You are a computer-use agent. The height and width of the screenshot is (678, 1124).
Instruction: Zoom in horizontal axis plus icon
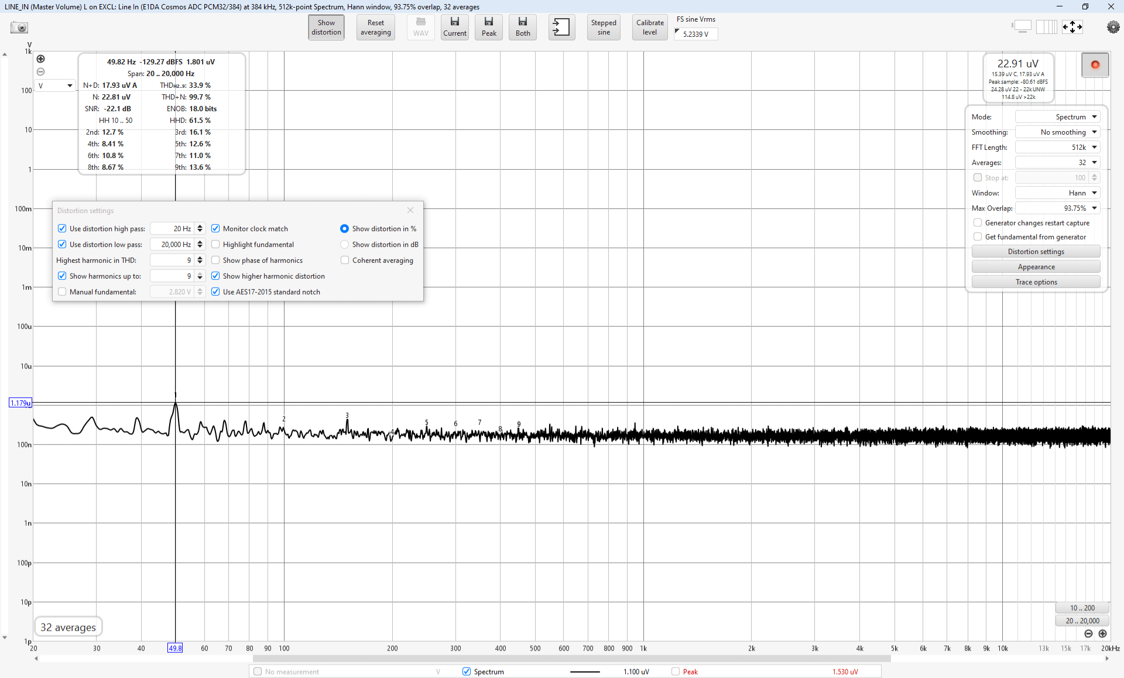pos(1102,634)
